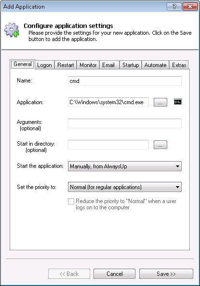Image resolution: width=200 pixels, height=286 pixels.
Task: Click the question mark help button in title bar
Action: 174,7
